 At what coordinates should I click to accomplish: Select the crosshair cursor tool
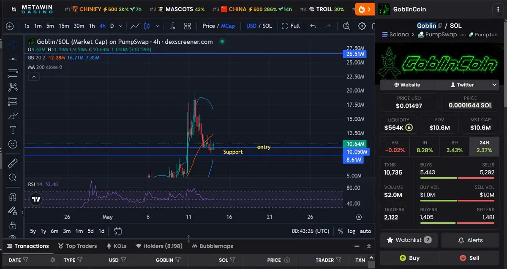point(13,44)
